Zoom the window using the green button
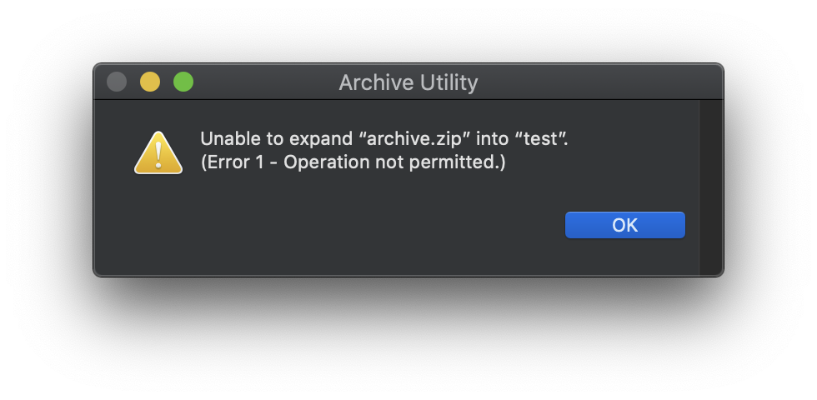Screen dimensions: 817x400 tap(183, 82)
